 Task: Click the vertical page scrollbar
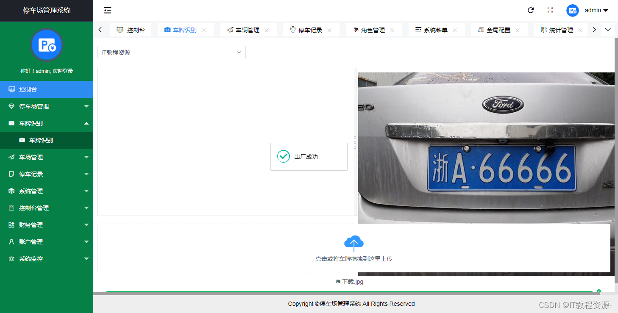616,161
